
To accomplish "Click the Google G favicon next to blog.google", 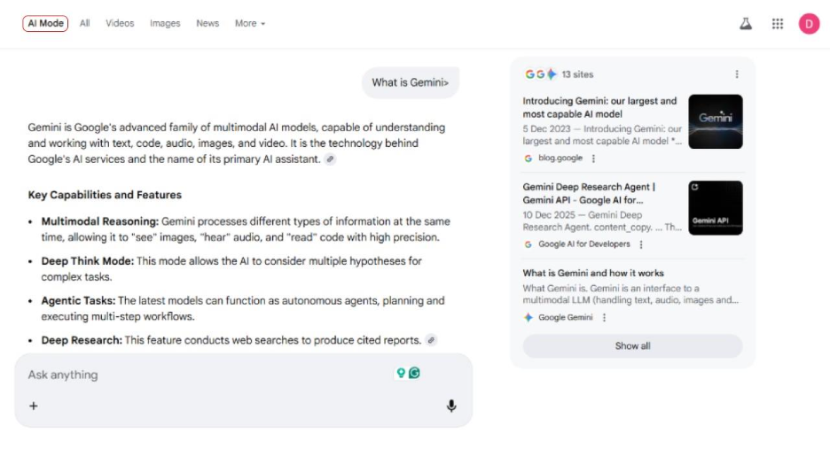I will pos(528,159).
